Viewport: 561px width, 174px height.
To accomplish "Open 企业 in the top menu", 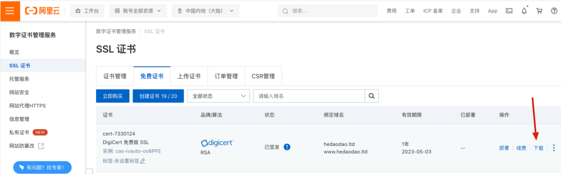I will [x=456, y=11].
